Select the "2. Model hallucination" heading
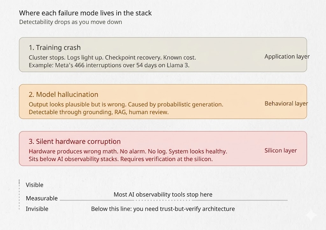 pyautogui.click(x=63, y=94)
